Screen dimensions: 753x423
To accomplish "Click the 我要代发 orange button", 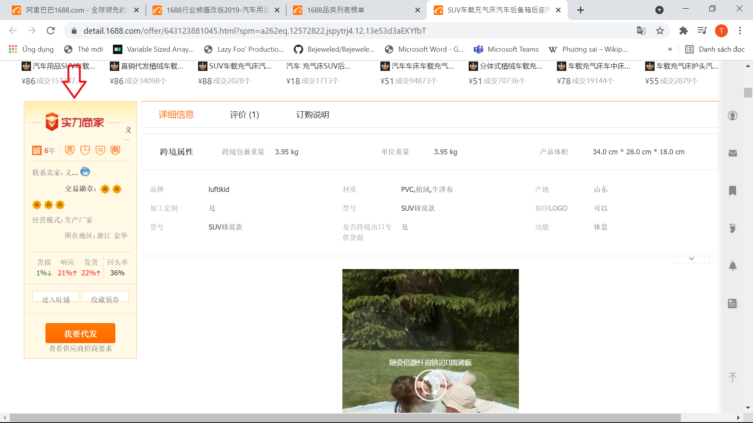I will click(x=81, y=333).
